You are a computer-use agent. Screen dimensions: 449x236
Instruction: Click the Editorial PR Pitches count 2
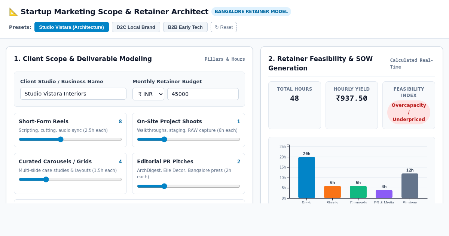[239, 161]
